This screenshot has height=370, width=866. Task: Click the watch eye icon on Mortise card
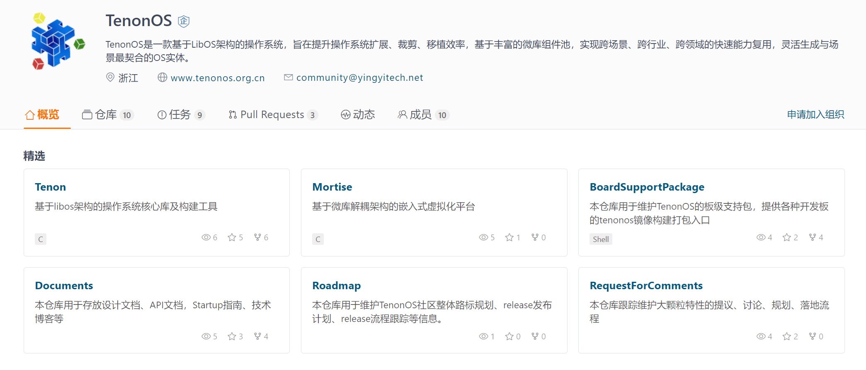pyautogui.click(x=483, y=237)
